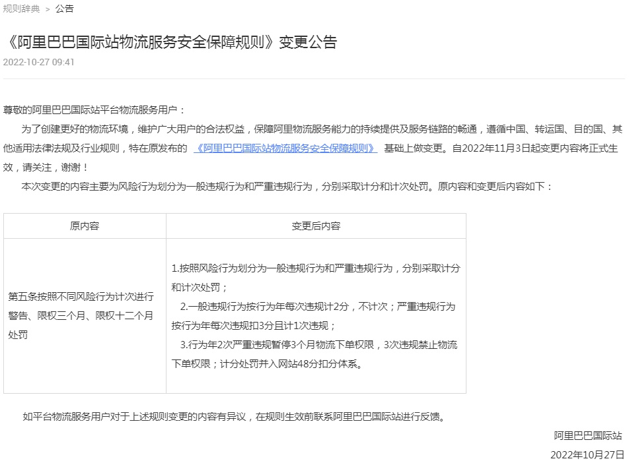Open the 公告 breadcrumb item

[x=64, y=9]
